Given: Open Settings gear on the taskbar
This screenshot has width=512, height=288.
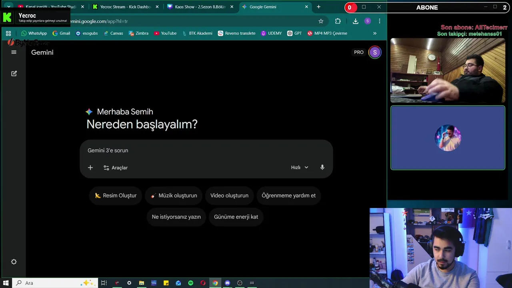Looking at the screenshot, I should point(129,283).
